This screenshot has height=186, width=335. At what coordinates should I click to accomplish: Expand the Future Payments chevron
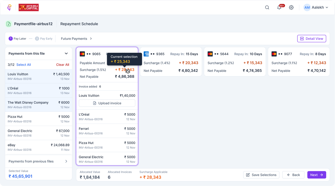[x=91, y=39]
